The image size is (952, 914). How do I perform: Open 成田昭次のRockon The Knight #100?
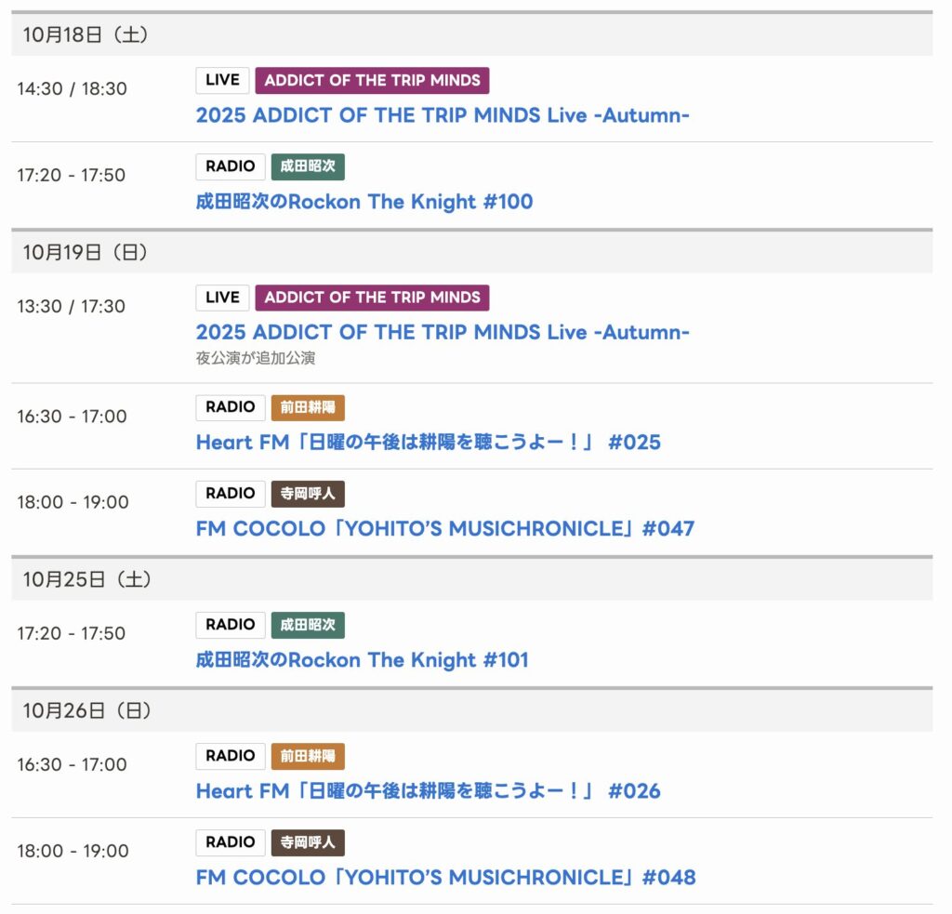[x=364, y=202]
